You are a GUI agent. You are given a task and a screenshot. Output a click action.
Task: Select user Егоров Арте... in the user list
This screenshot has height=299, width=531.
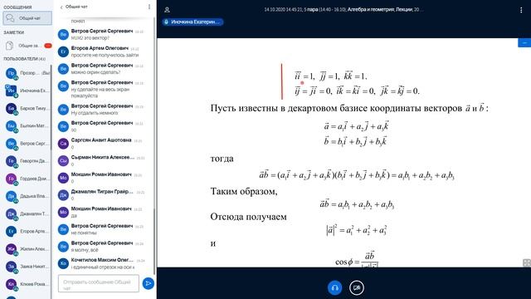tap(27, 231)
